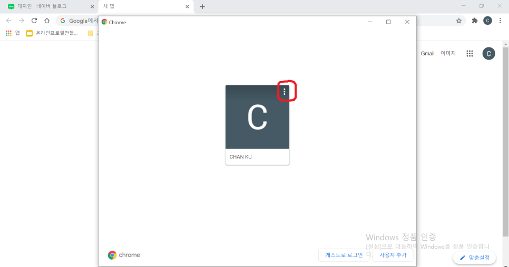Open the 이미지 link
The image size is (509, 267).
tap(448, 53)
